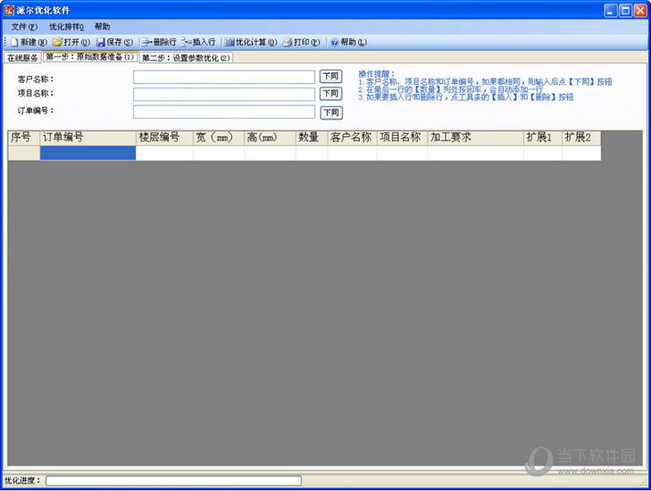Screen dimensions: 651x491
Task: Click the 扩展2 column header
Action: (581, 137)
